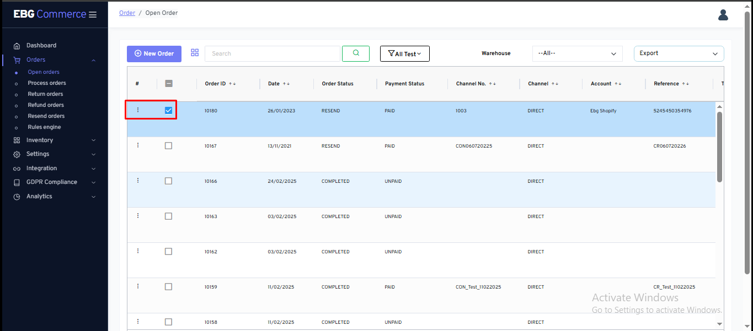Switch to grid view icon
The height and width of the screenshot is (331, 753).
tap(195, 53)
